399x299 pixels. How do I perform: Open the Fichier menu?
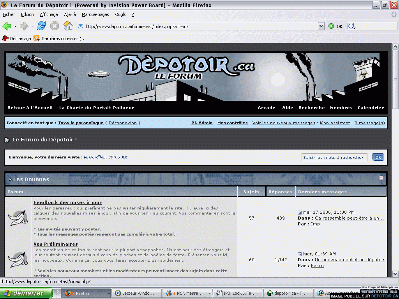point(9,14)
